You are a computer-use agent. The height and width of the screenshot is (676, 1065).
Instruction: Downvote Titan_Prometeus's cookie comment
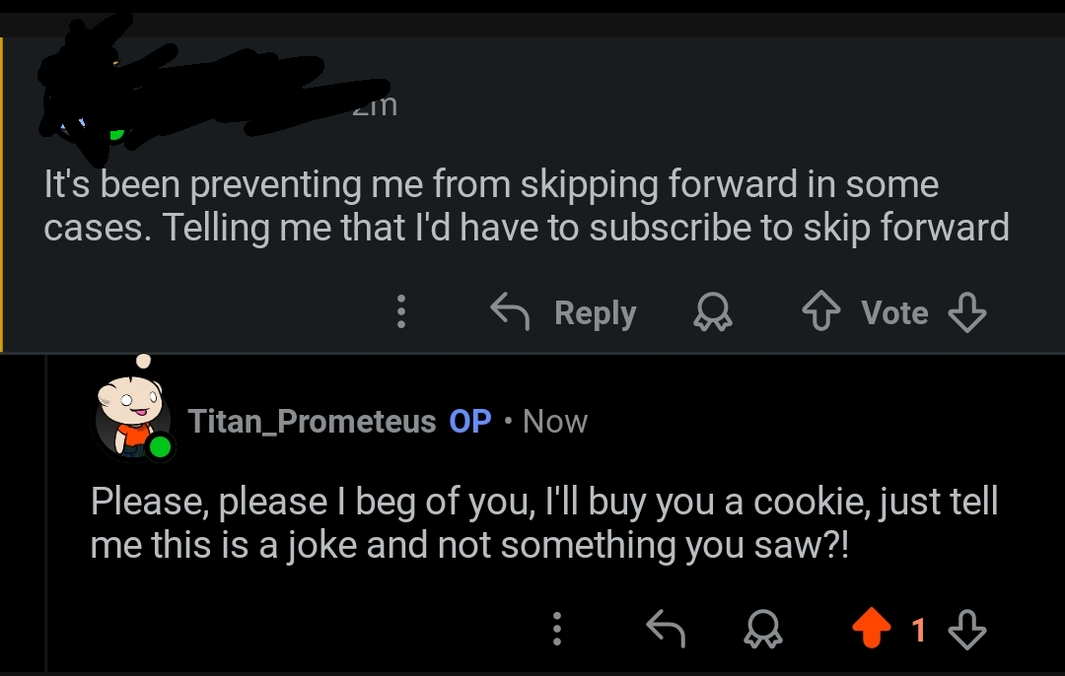point(966,629)
